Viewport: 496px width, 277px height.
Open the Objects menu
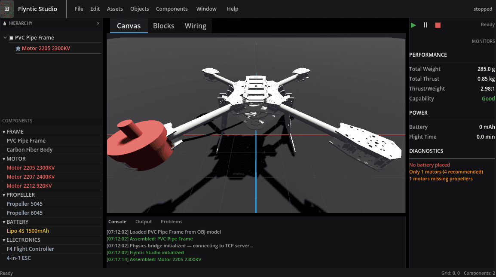[140, 9]
